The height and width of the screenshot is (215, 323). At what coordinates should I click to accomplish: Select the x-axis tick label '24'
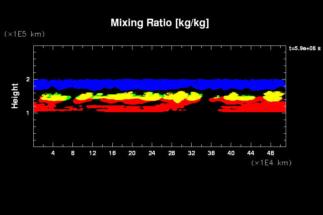(152, 153)
